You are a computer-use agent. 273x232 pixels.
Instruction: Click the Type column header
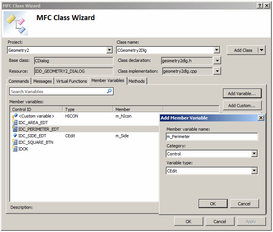click(88, 109)
